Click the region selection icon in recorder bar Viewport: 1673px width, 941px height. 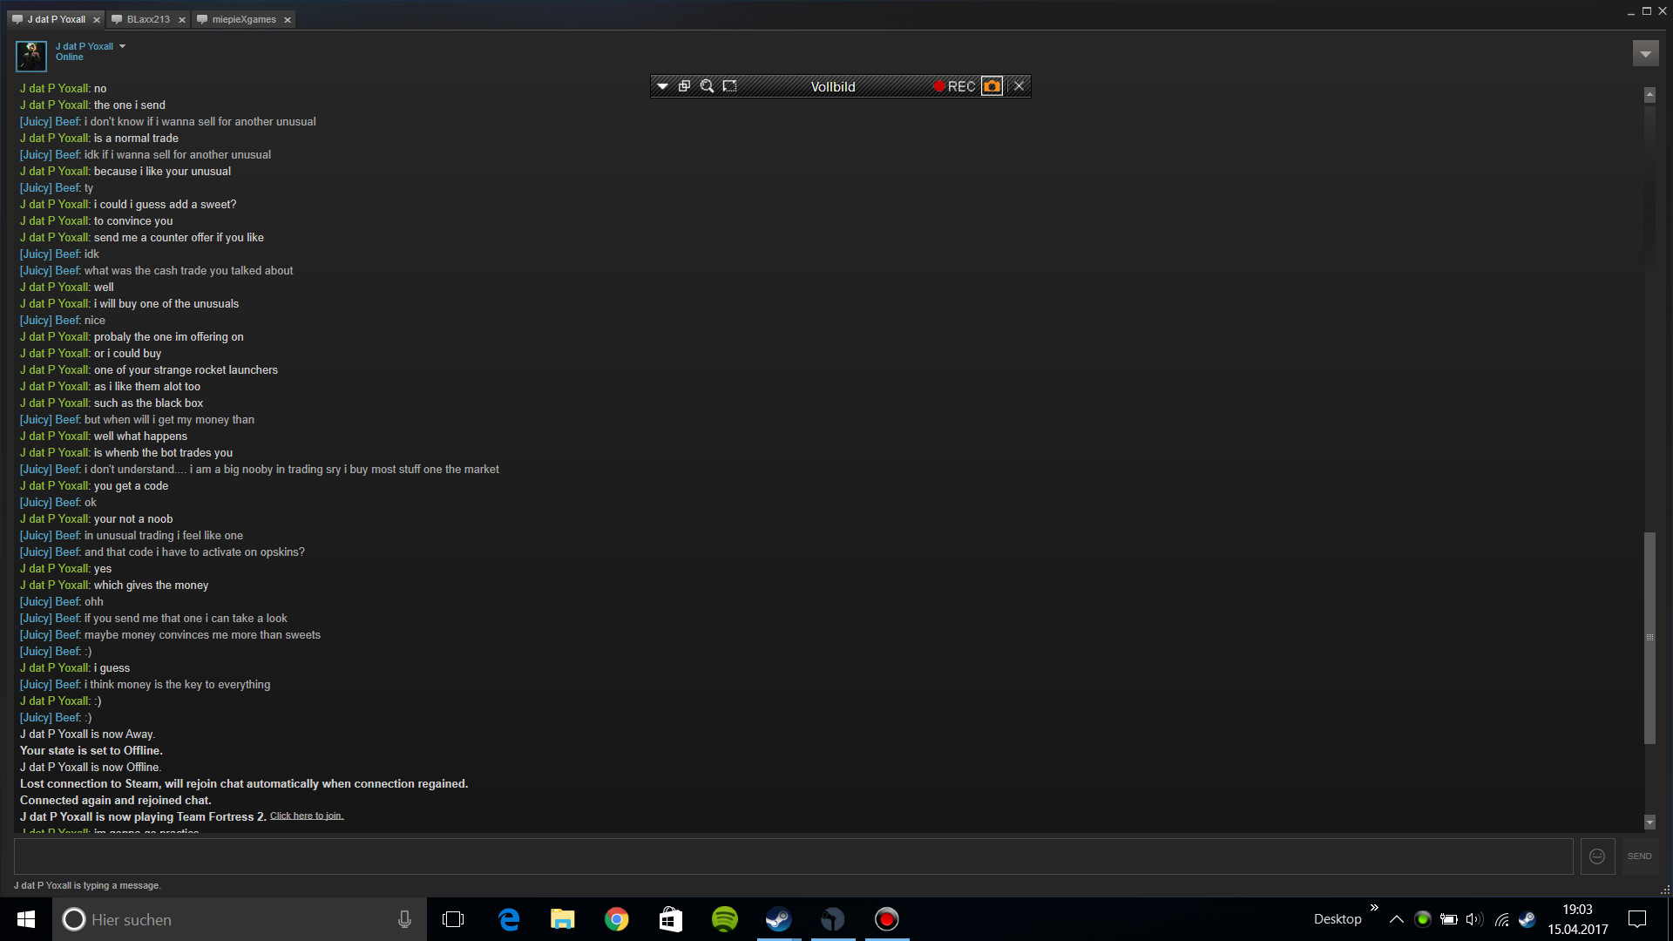click(730, 86)
